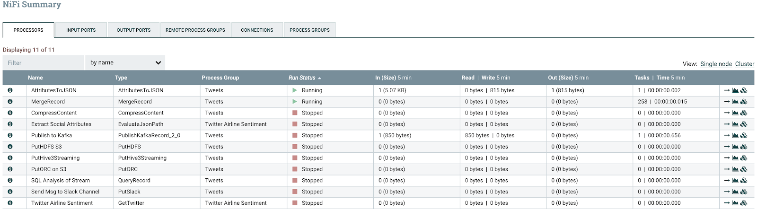Open the Remote Process Groups tab
757x210 pixels.
195,30
